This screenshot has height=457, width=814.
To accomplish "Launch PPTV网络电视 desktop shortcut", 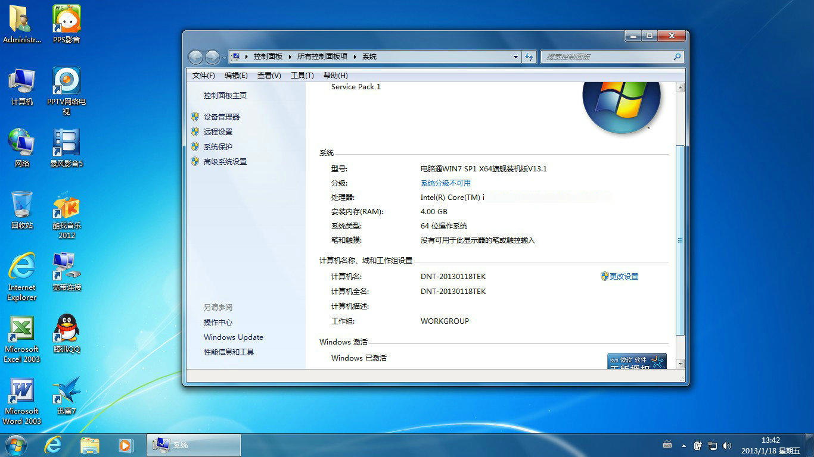I will [x=66, y=91].
